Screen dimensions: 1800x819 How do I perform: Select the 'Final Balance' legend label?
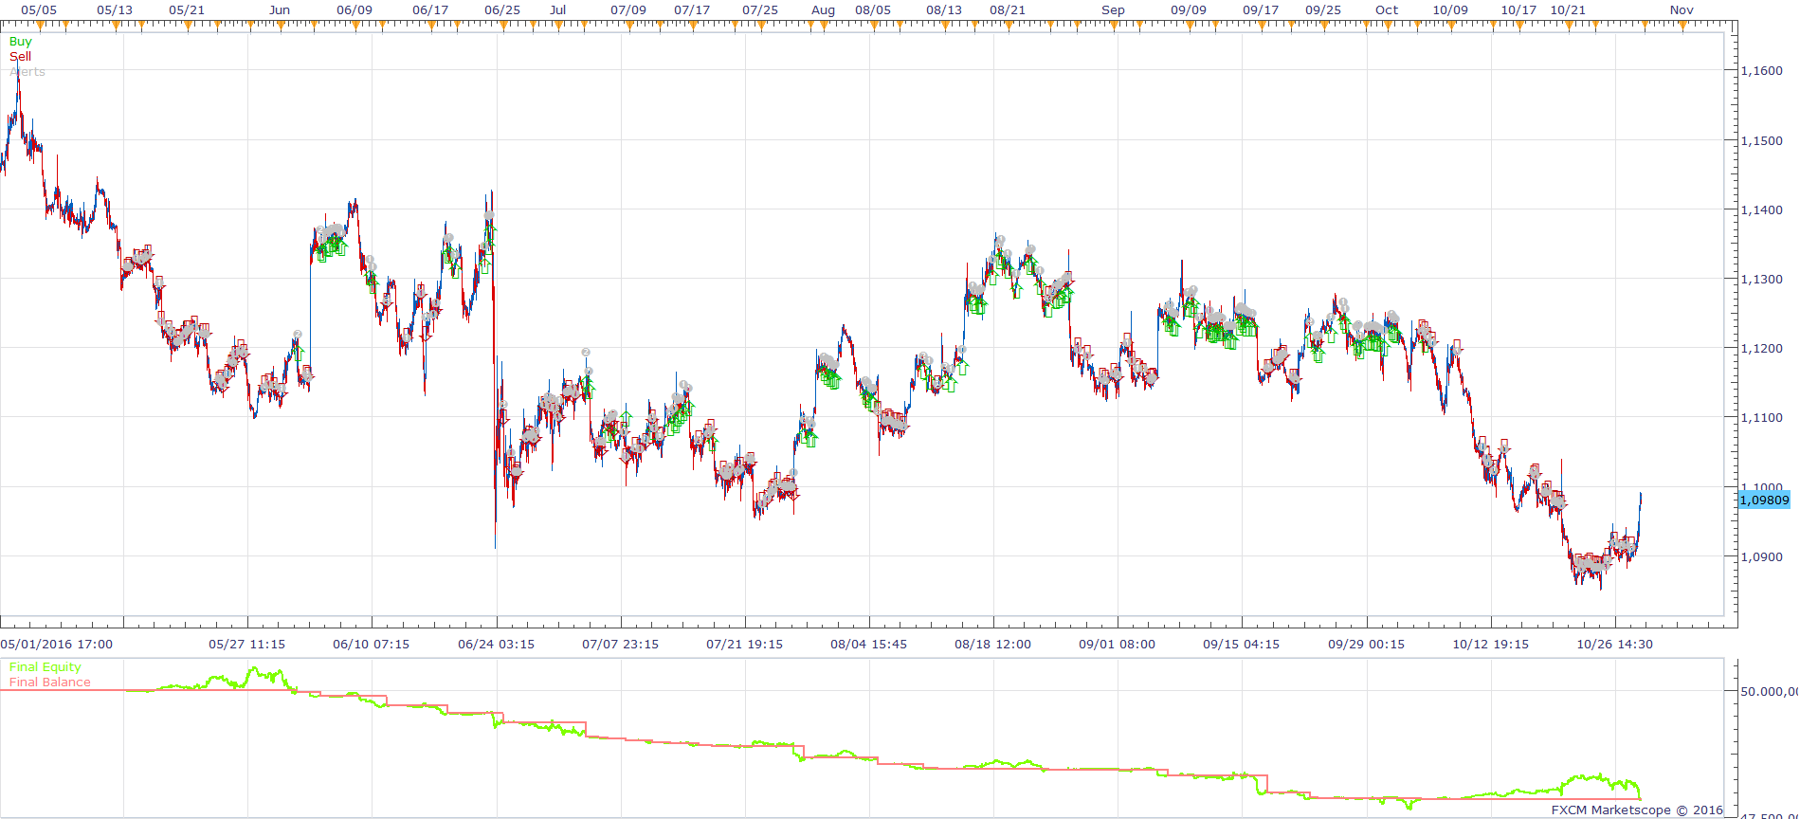point(49,682)
